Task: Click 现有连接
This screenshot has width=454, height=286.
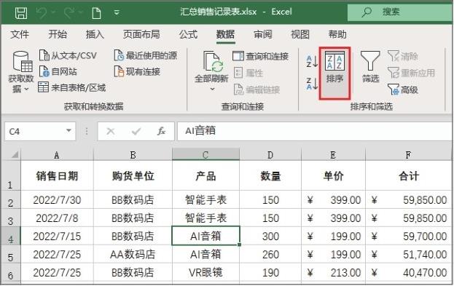Action: (137, 71)
